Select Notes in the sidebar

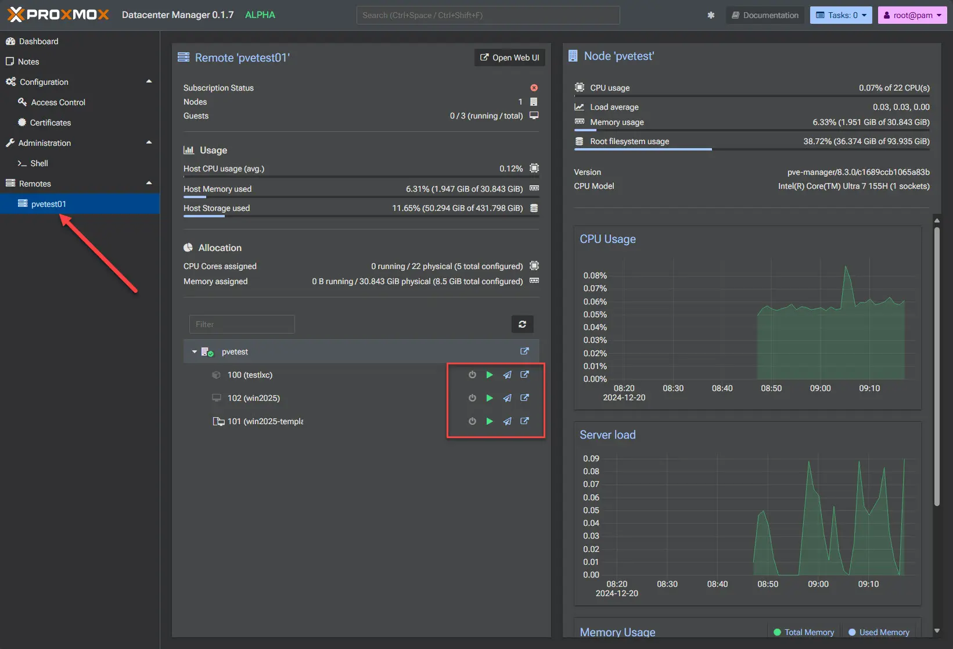tap(28, 62)
